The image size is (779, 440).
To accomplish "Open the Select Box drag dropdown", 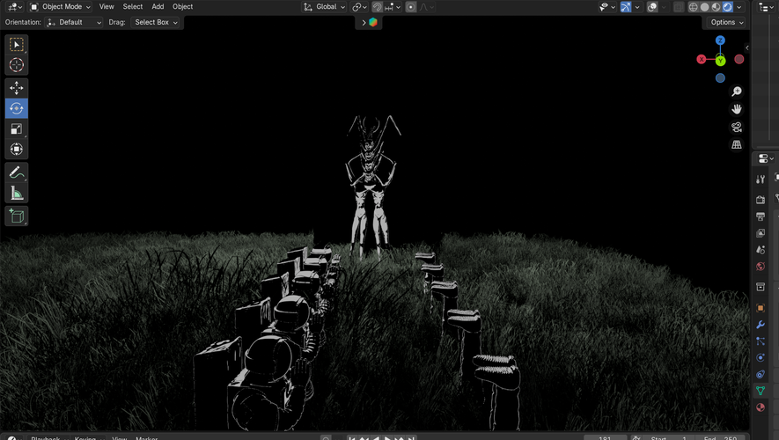I will (156, 22).
